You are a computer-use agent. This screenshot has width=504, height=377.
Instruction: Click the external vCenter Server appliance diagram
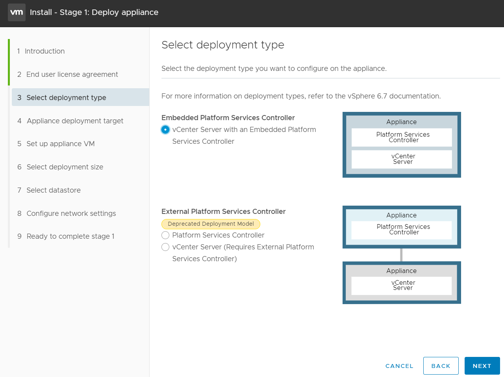tap(402, 282)
